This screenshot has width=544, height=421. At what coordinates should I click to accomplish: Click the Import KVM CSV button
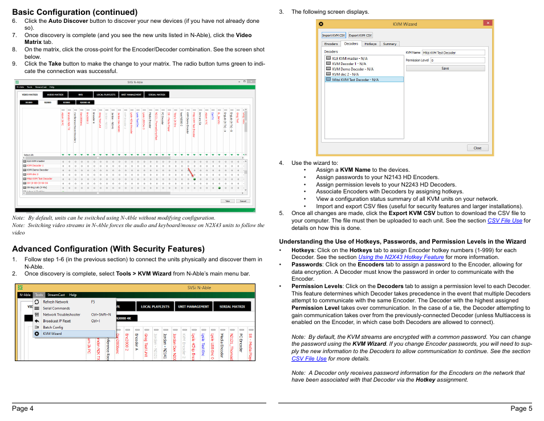pos(334,35)
